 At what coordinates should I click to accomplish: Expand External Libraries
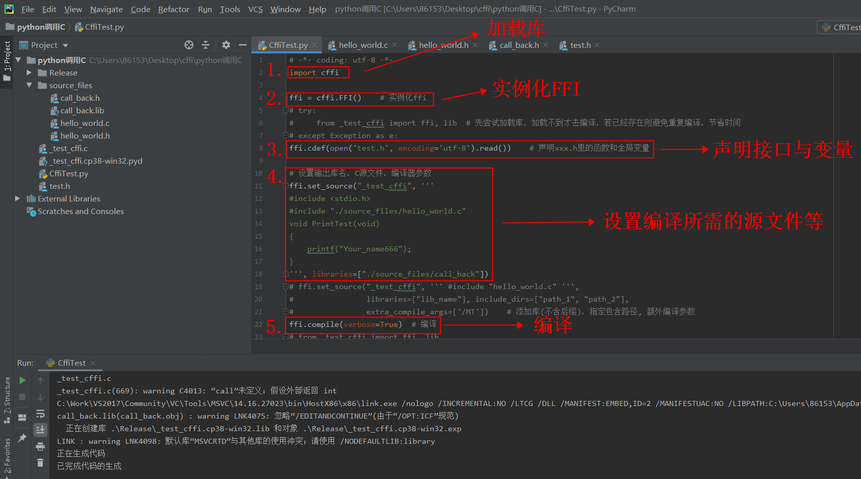coord(18,198)
